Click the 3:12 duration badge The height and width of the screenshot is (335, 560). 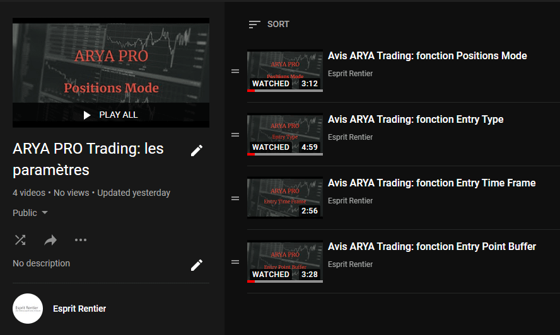pos(310,84)
